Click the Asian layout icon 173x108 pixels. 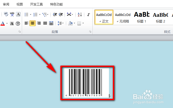[69, 14]
